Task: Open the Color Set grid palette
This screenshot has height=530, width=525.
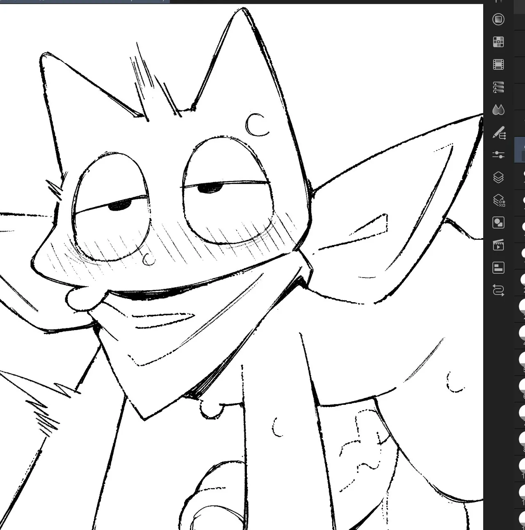Action: click(498, 42)
